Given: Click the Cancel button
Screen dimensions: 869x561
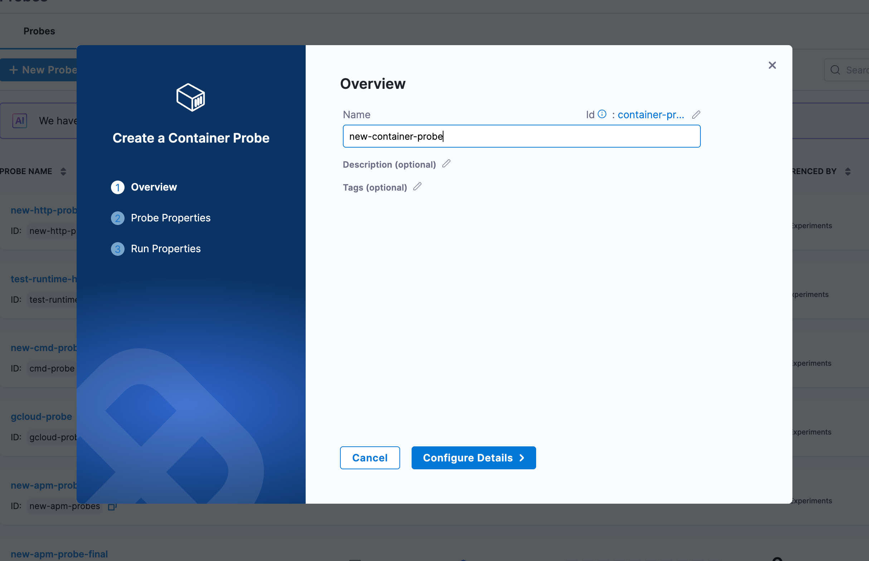Looking at the screenshot, I should [x=369, y=457].
